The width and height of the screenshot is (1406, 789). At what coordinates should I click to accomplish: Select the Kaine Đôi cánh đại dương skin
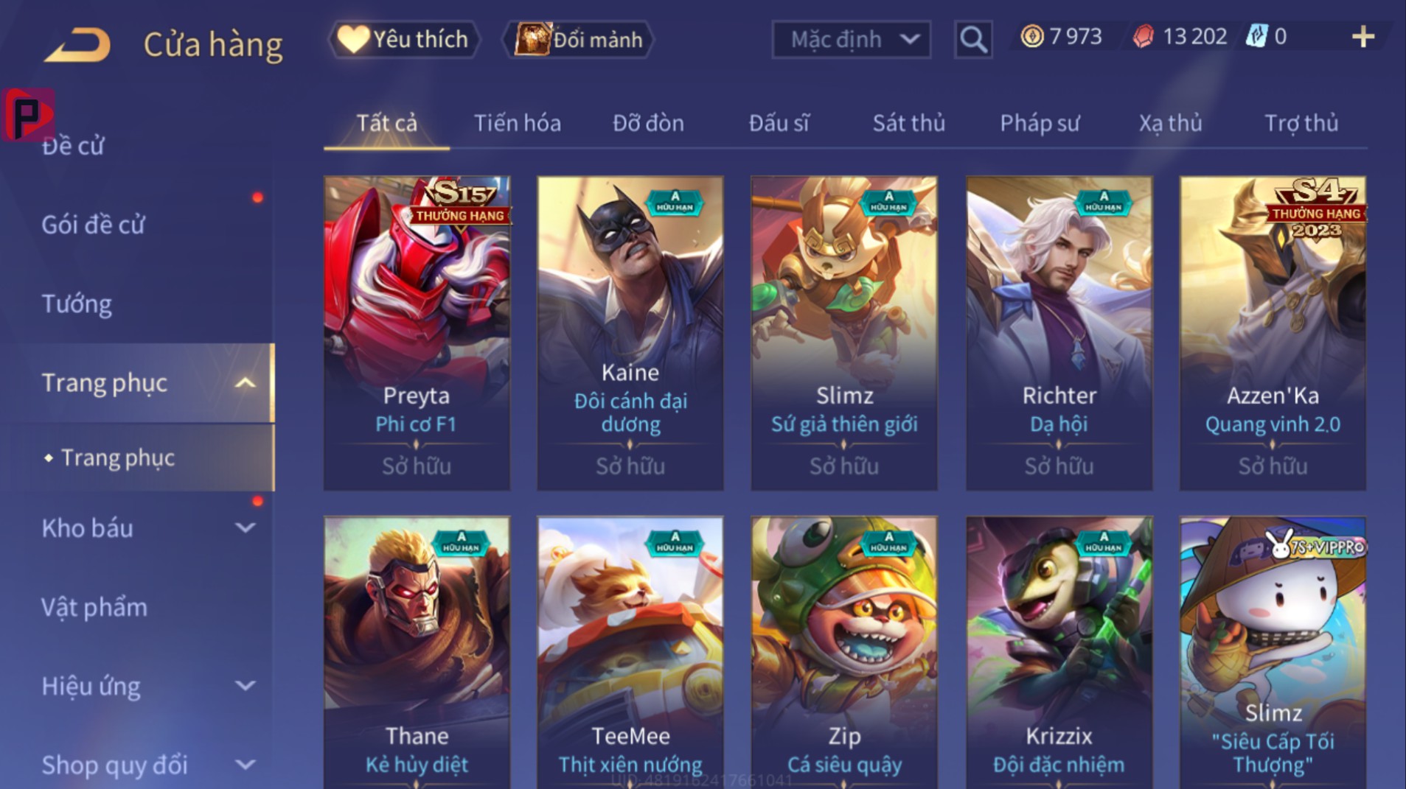point(630,333)
